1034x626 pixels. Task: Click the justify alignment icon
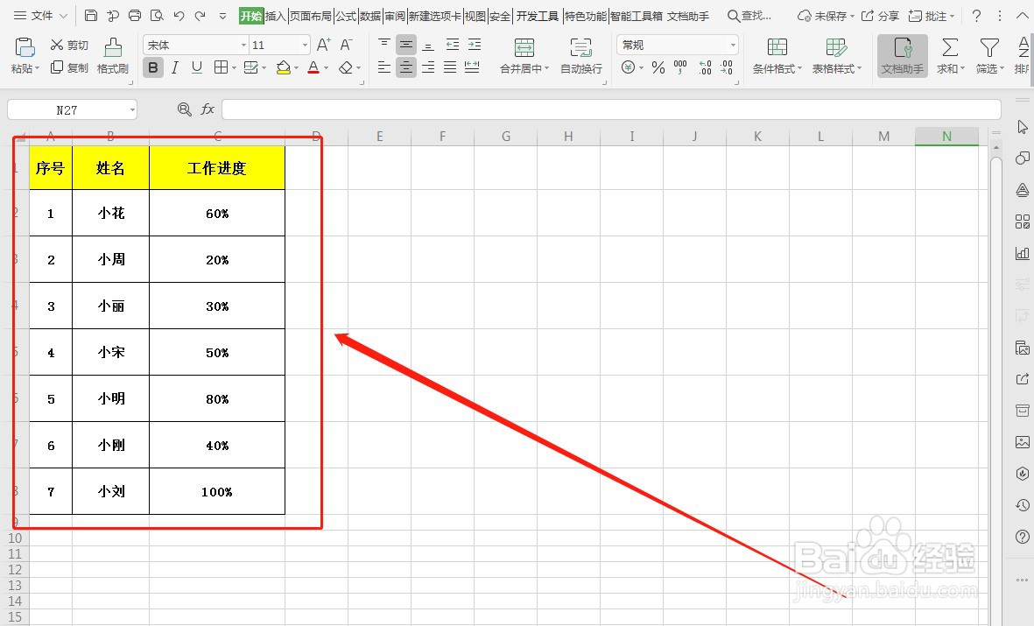click(450, 67)
